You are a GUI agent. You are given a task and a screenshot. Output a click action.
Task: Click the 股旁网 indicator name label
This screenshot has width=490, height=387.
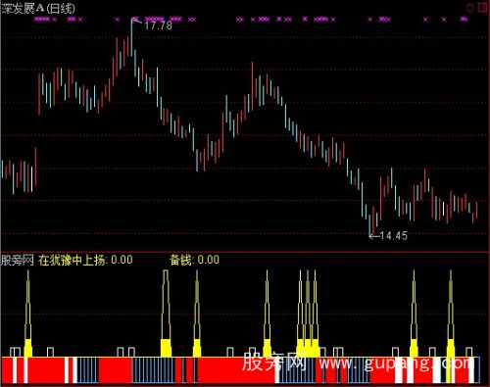[x=18, y=261]
